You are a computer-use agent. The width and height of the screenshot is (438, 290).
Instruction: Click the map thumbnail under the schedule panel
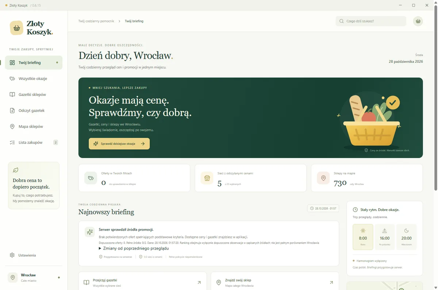[x=385, y=286]
